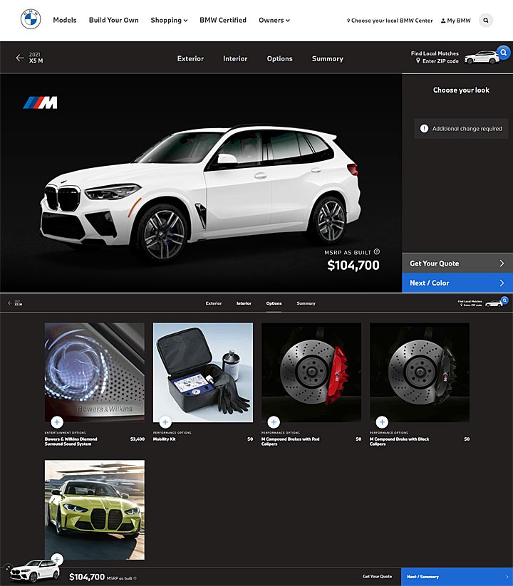Click Next / Summary button

[x=457, y=577]
